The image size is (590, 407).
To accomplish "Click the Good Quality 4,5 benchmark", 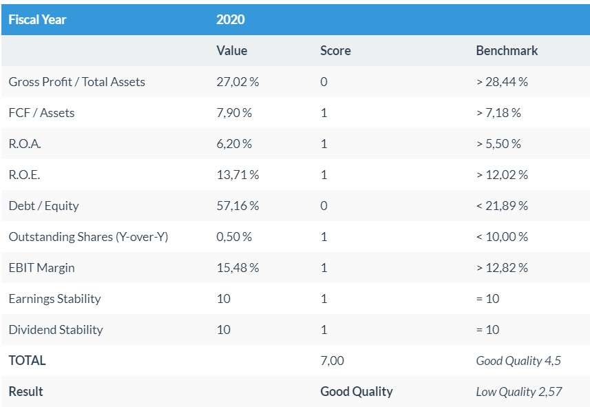I will pyautogui.click(x=518, y=361).
